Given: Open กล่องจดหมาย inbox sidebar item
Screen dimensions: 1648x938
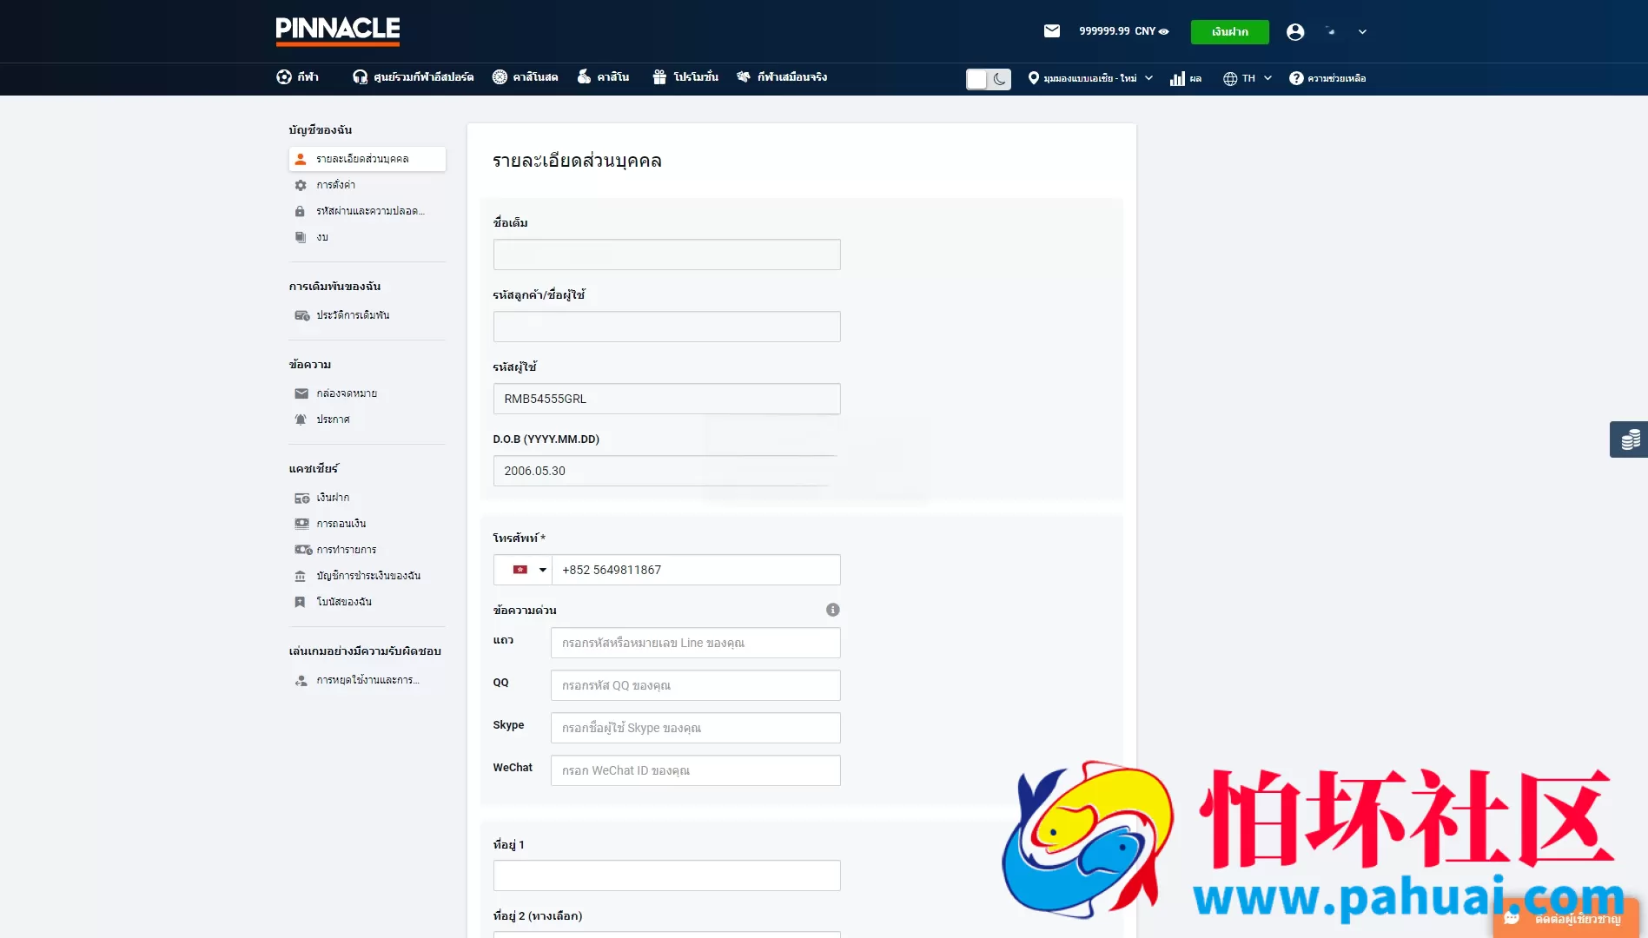Looking at the screenshot, I should (367, 393).
